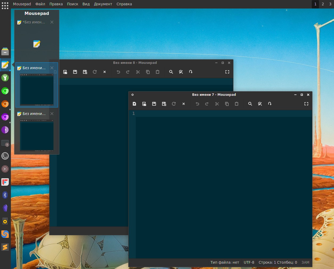
Task: Select bottom window thumbnail preview
Action: coord(37,135)
